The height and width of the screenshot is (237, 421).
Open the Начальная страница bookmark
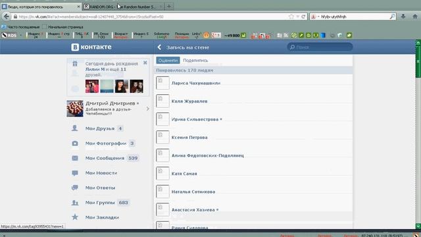(x=63, y=27)
